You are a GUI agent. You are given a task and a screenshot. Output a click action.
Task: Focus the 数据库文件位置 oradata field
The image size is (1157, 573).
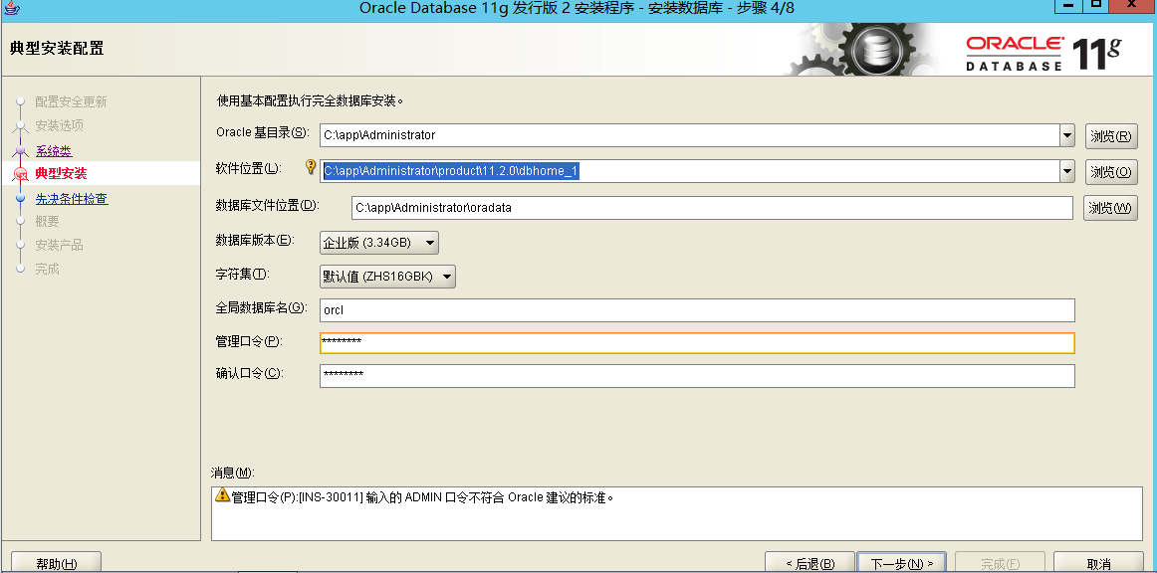712,208
